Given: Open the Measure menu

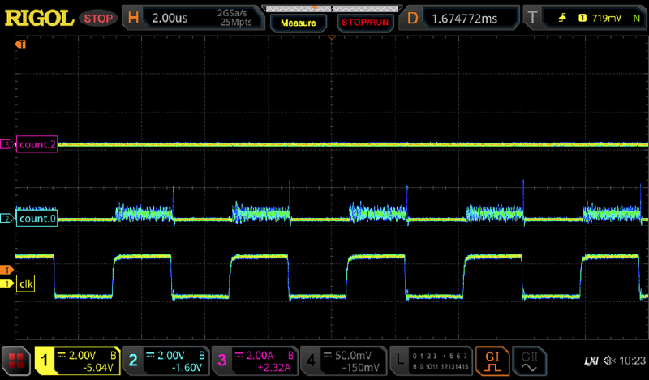Looking at the screenshot, I should tap(299, 23).
